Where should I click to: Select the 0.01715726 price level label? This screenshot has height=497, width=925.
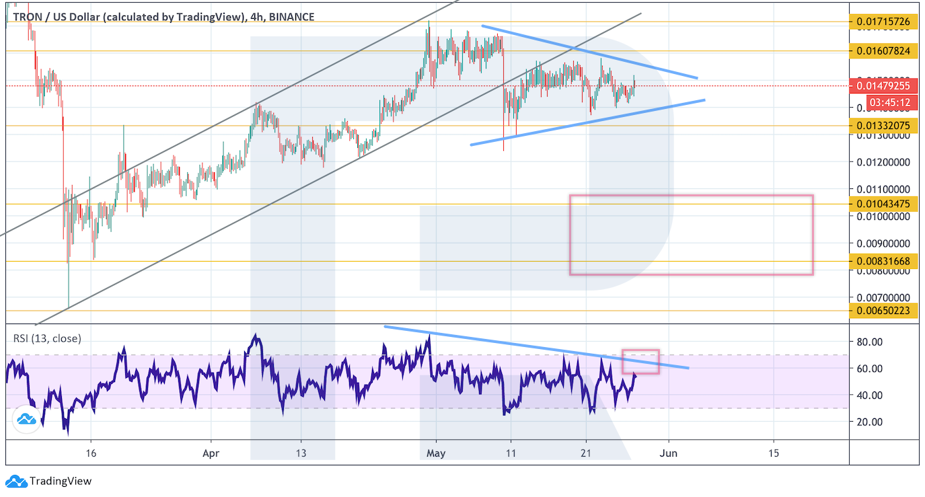883,22
